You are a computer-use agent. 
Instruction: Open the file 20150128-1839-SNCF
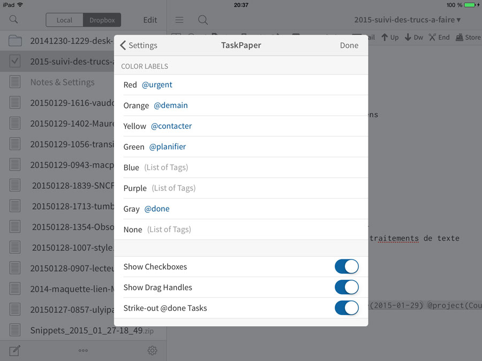pyautogui.click(x=57, y=186)
